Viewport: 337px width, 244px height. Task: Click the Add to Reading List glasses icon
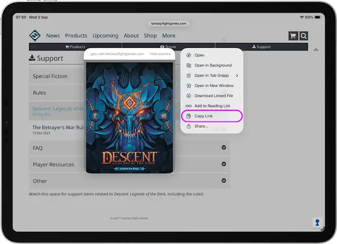(189, 106)
